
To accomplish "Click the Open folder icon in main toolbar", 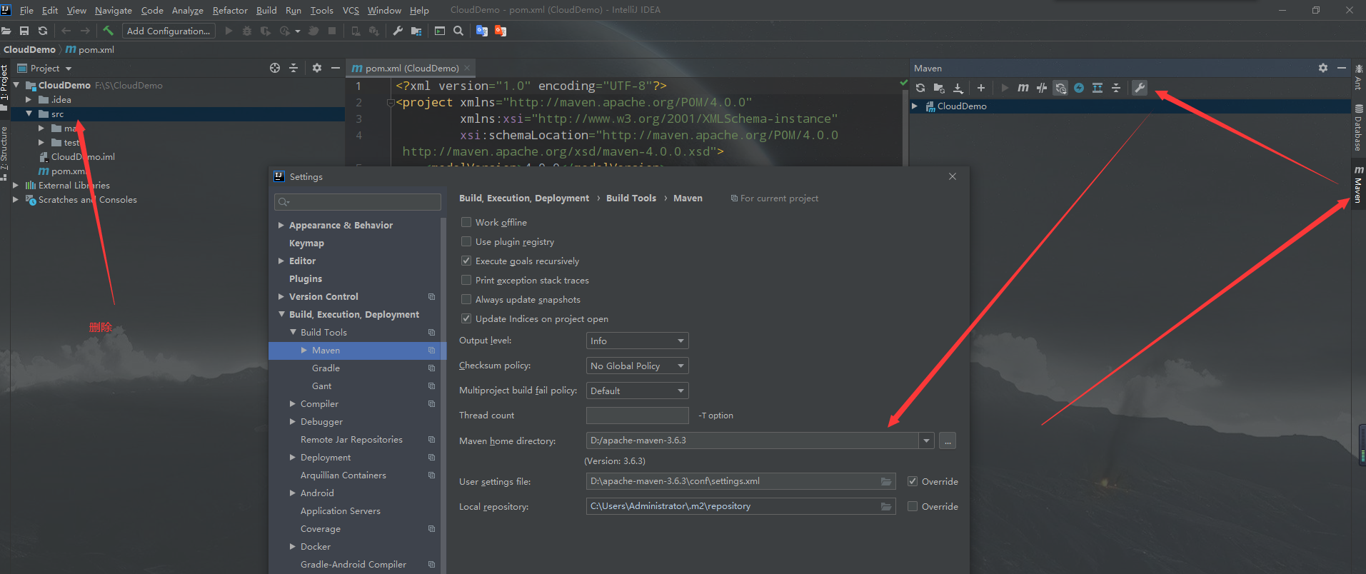I will pyautogui.click(x=6, y=31).
